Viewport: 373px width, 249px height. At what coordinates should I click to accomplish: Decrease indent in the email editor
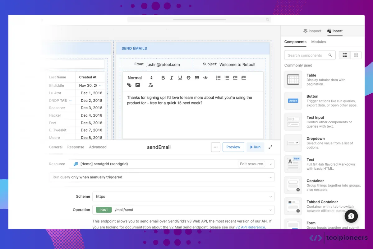click(x=235, y=78)
